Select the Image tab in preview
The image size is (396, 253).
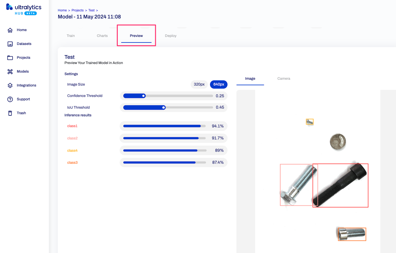coord(250,78)
